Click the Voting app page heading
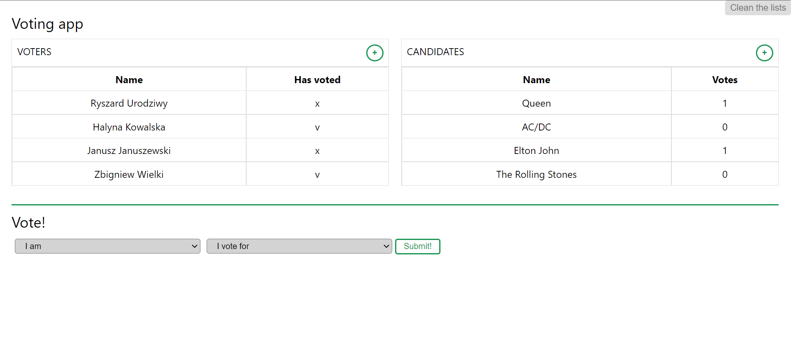Screen dimensions: 791x347 pyautogui.click(x=47, y=24)
